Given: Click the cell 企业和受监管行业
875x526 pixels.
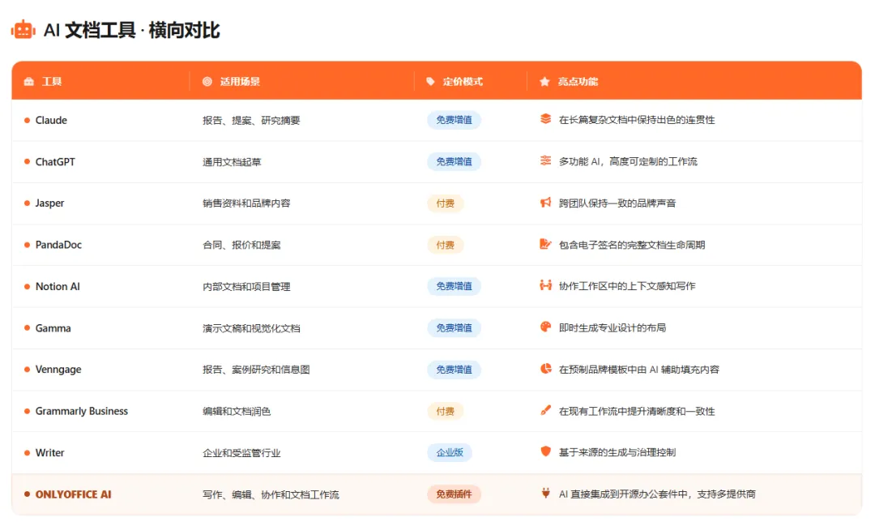Looking at the screenshot, I should 241,453.
